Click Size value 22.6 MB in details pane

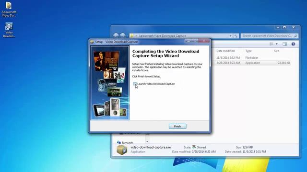click(248, 147)
